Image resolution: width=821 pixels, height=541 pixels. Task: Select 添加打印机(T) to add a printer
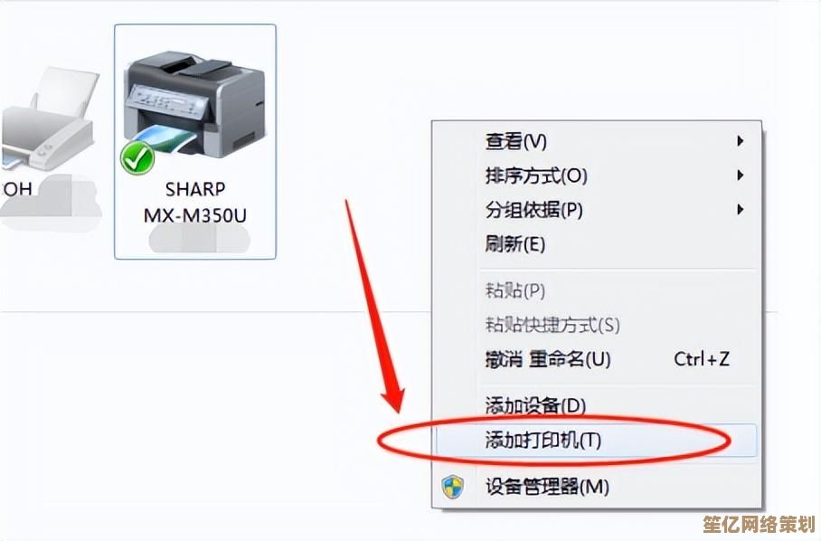[x=597, y=440]
